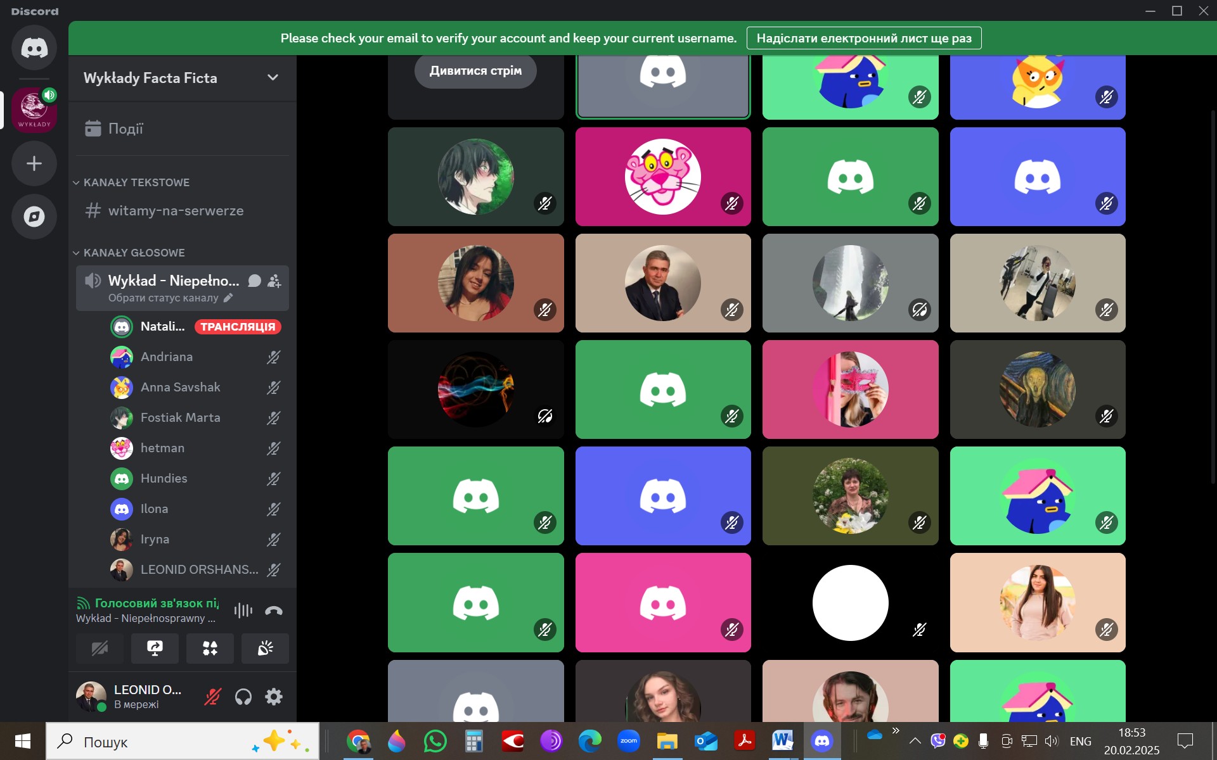Open Activities rocket icon

coord(210,648)
